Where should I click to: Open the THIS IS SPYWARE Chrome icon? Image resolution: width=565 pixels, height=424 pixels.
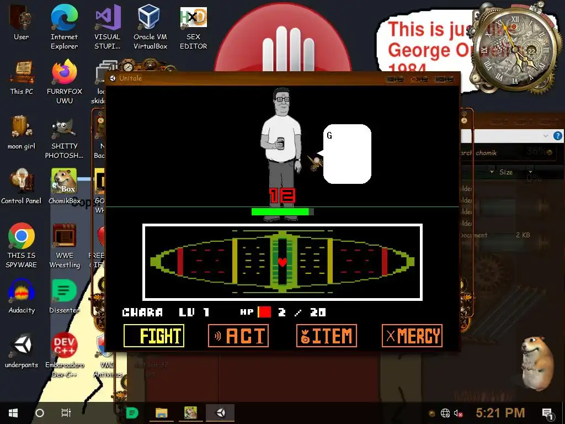[22, 246]
